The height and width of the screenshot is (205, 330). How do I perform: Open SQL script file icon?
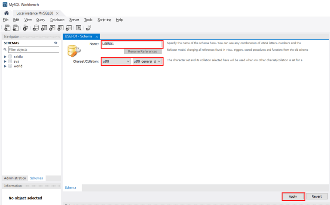[15, 28]
